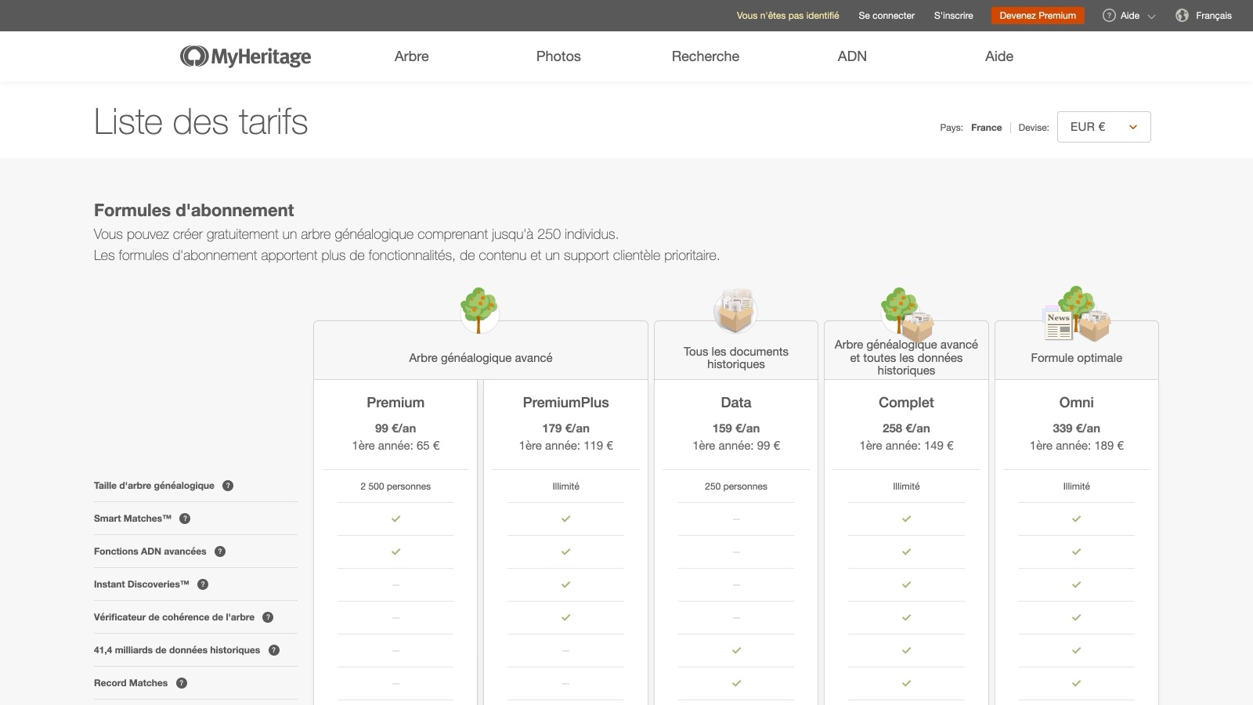This screenshot has width=1253, height=705.
Task: Click help icon next to Record Matches
Action: pyautogui.click(x=182, y=683)
